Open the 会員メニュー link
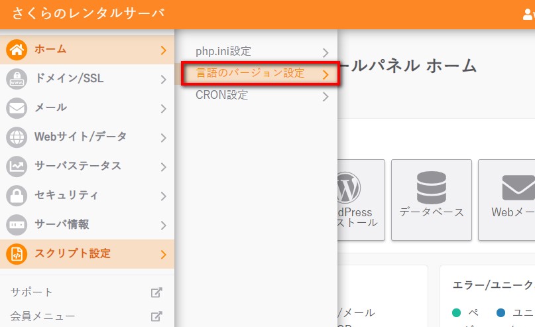 click(43, 316)
